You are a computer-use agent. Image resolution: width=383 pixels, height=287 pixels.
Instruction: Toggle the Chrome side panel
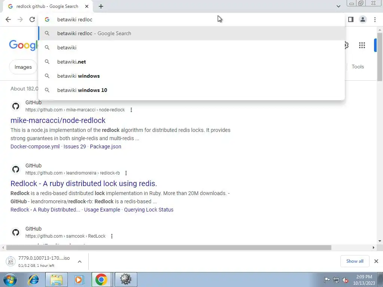pos(351,19)
